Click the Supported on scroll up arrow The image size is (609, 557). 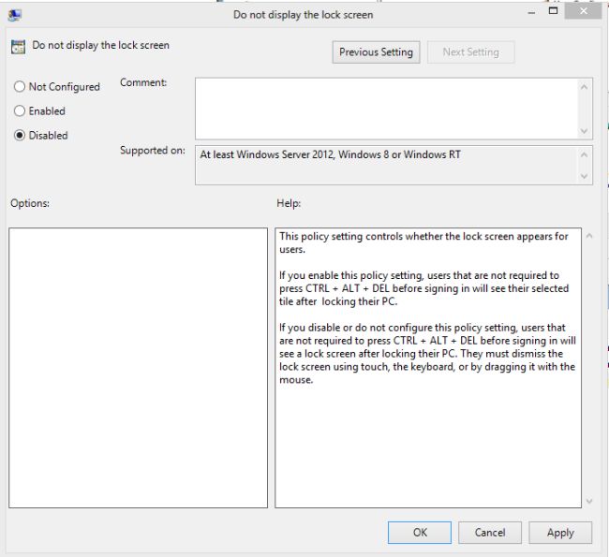click(x=585, y=154)
